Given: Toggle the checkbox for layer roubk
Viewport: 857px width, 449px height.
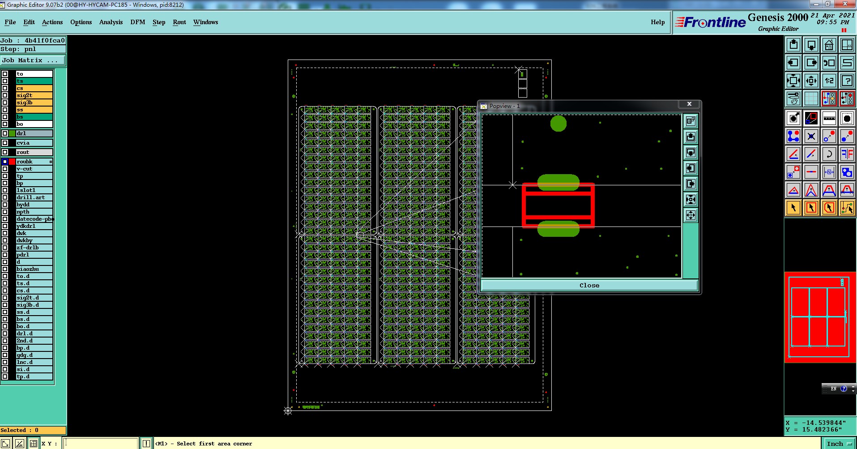Looking at the screenshot, I should [5, 162].
